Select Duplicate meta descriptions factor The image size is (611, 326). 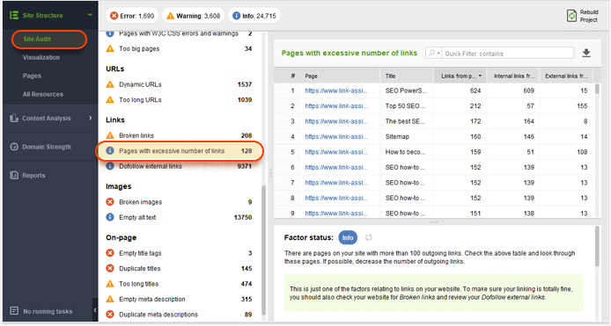[180, 315]
